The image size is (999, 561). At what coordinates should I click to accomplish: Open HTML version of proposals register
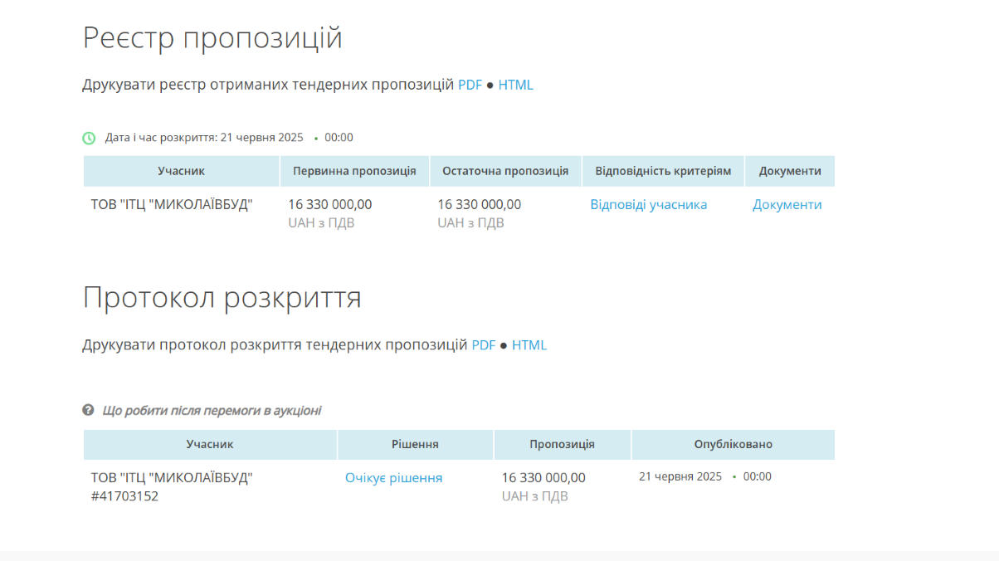515,85
